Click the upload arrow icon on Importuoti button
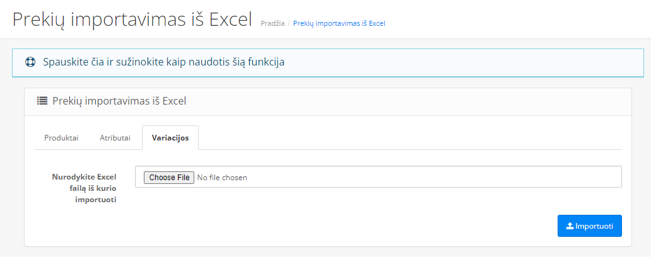Viewport: 651px width, 257px height. tap(570, 226)
